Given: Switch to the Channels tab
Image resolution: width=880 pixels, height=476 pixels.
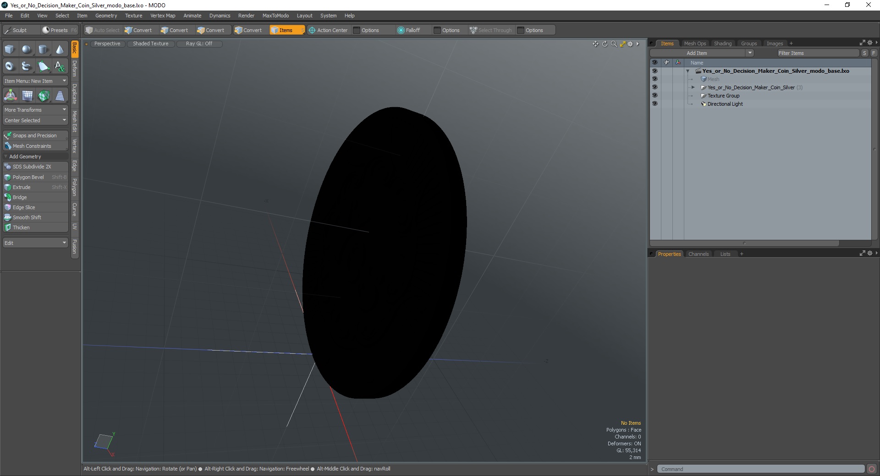Looking at the screenshot, I should 698,254.
